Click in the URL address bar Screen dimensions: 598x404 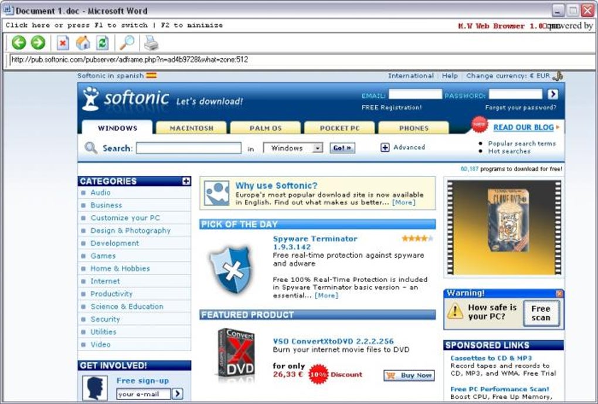[x=302, y=59]
